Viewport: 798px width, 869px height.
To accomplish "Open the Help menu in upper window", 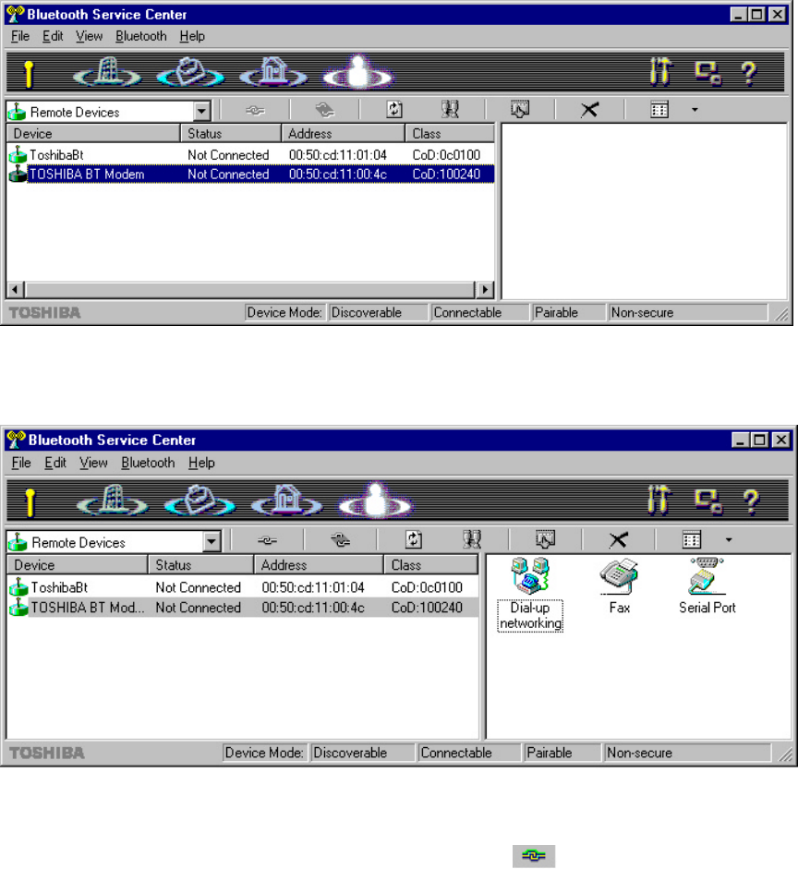I will coord(192,36).
